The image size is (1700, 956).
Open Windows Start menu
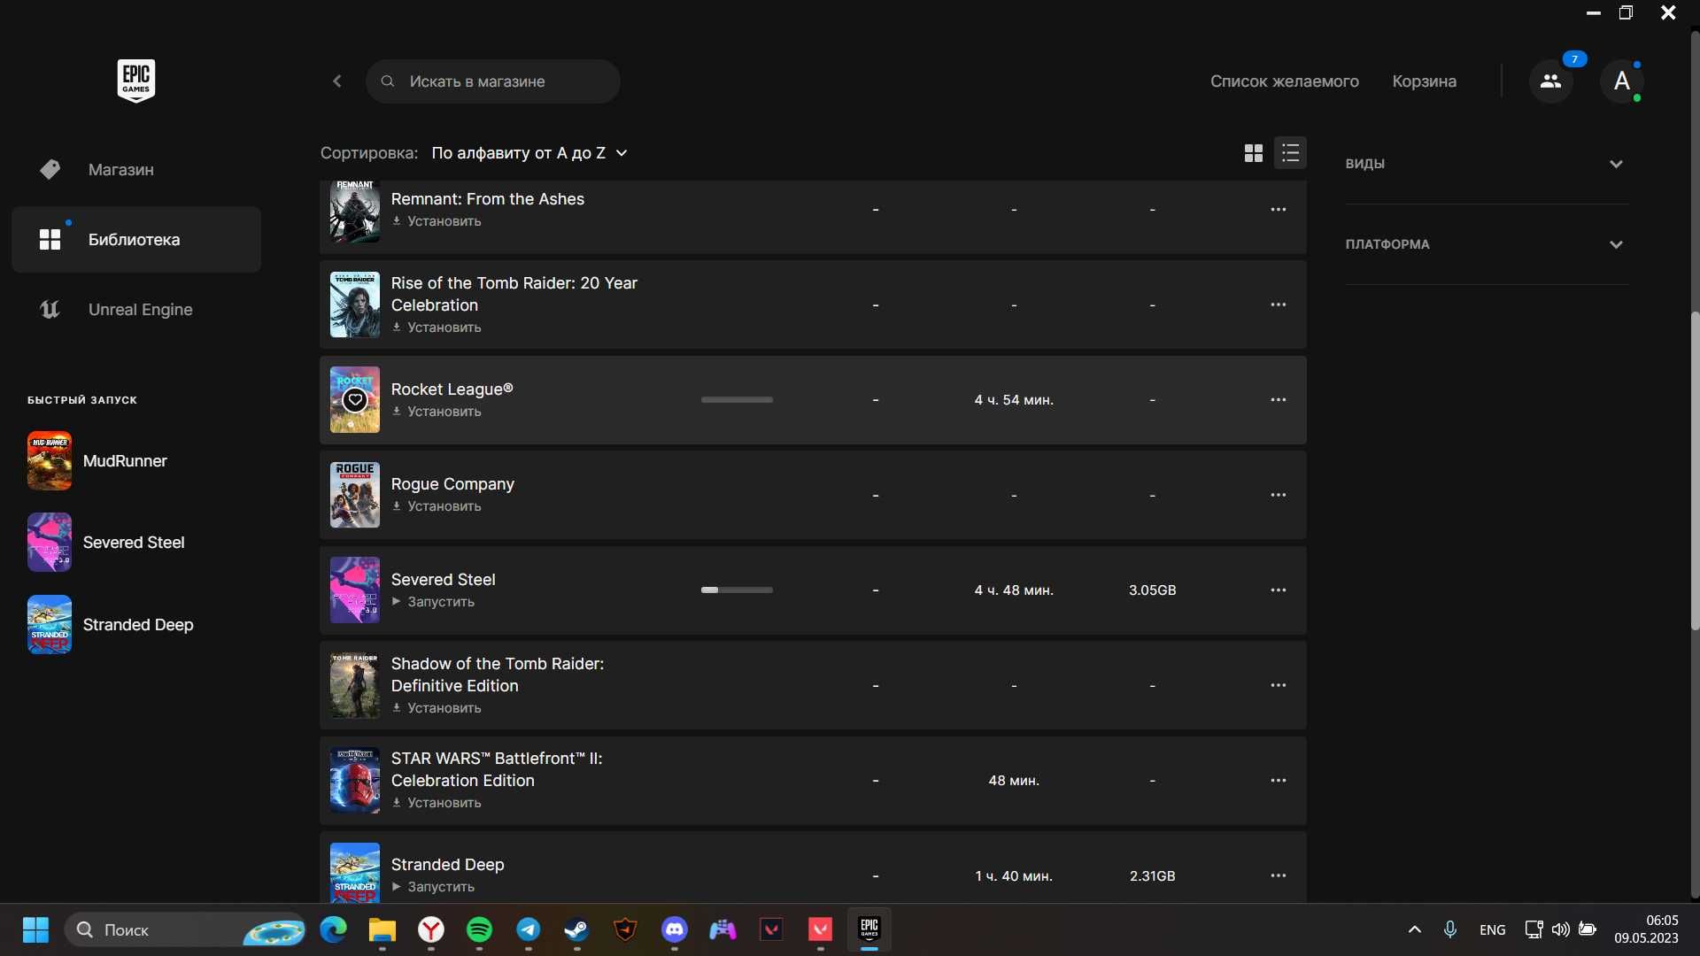pos(35,929)
